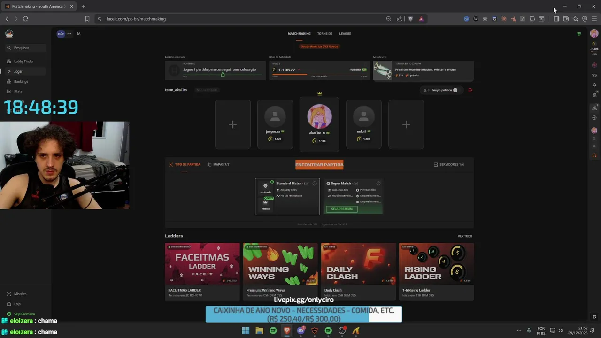Open the eeloi1 player card
This screenshot has height=338, width=601.
click(x=364, y=124)
